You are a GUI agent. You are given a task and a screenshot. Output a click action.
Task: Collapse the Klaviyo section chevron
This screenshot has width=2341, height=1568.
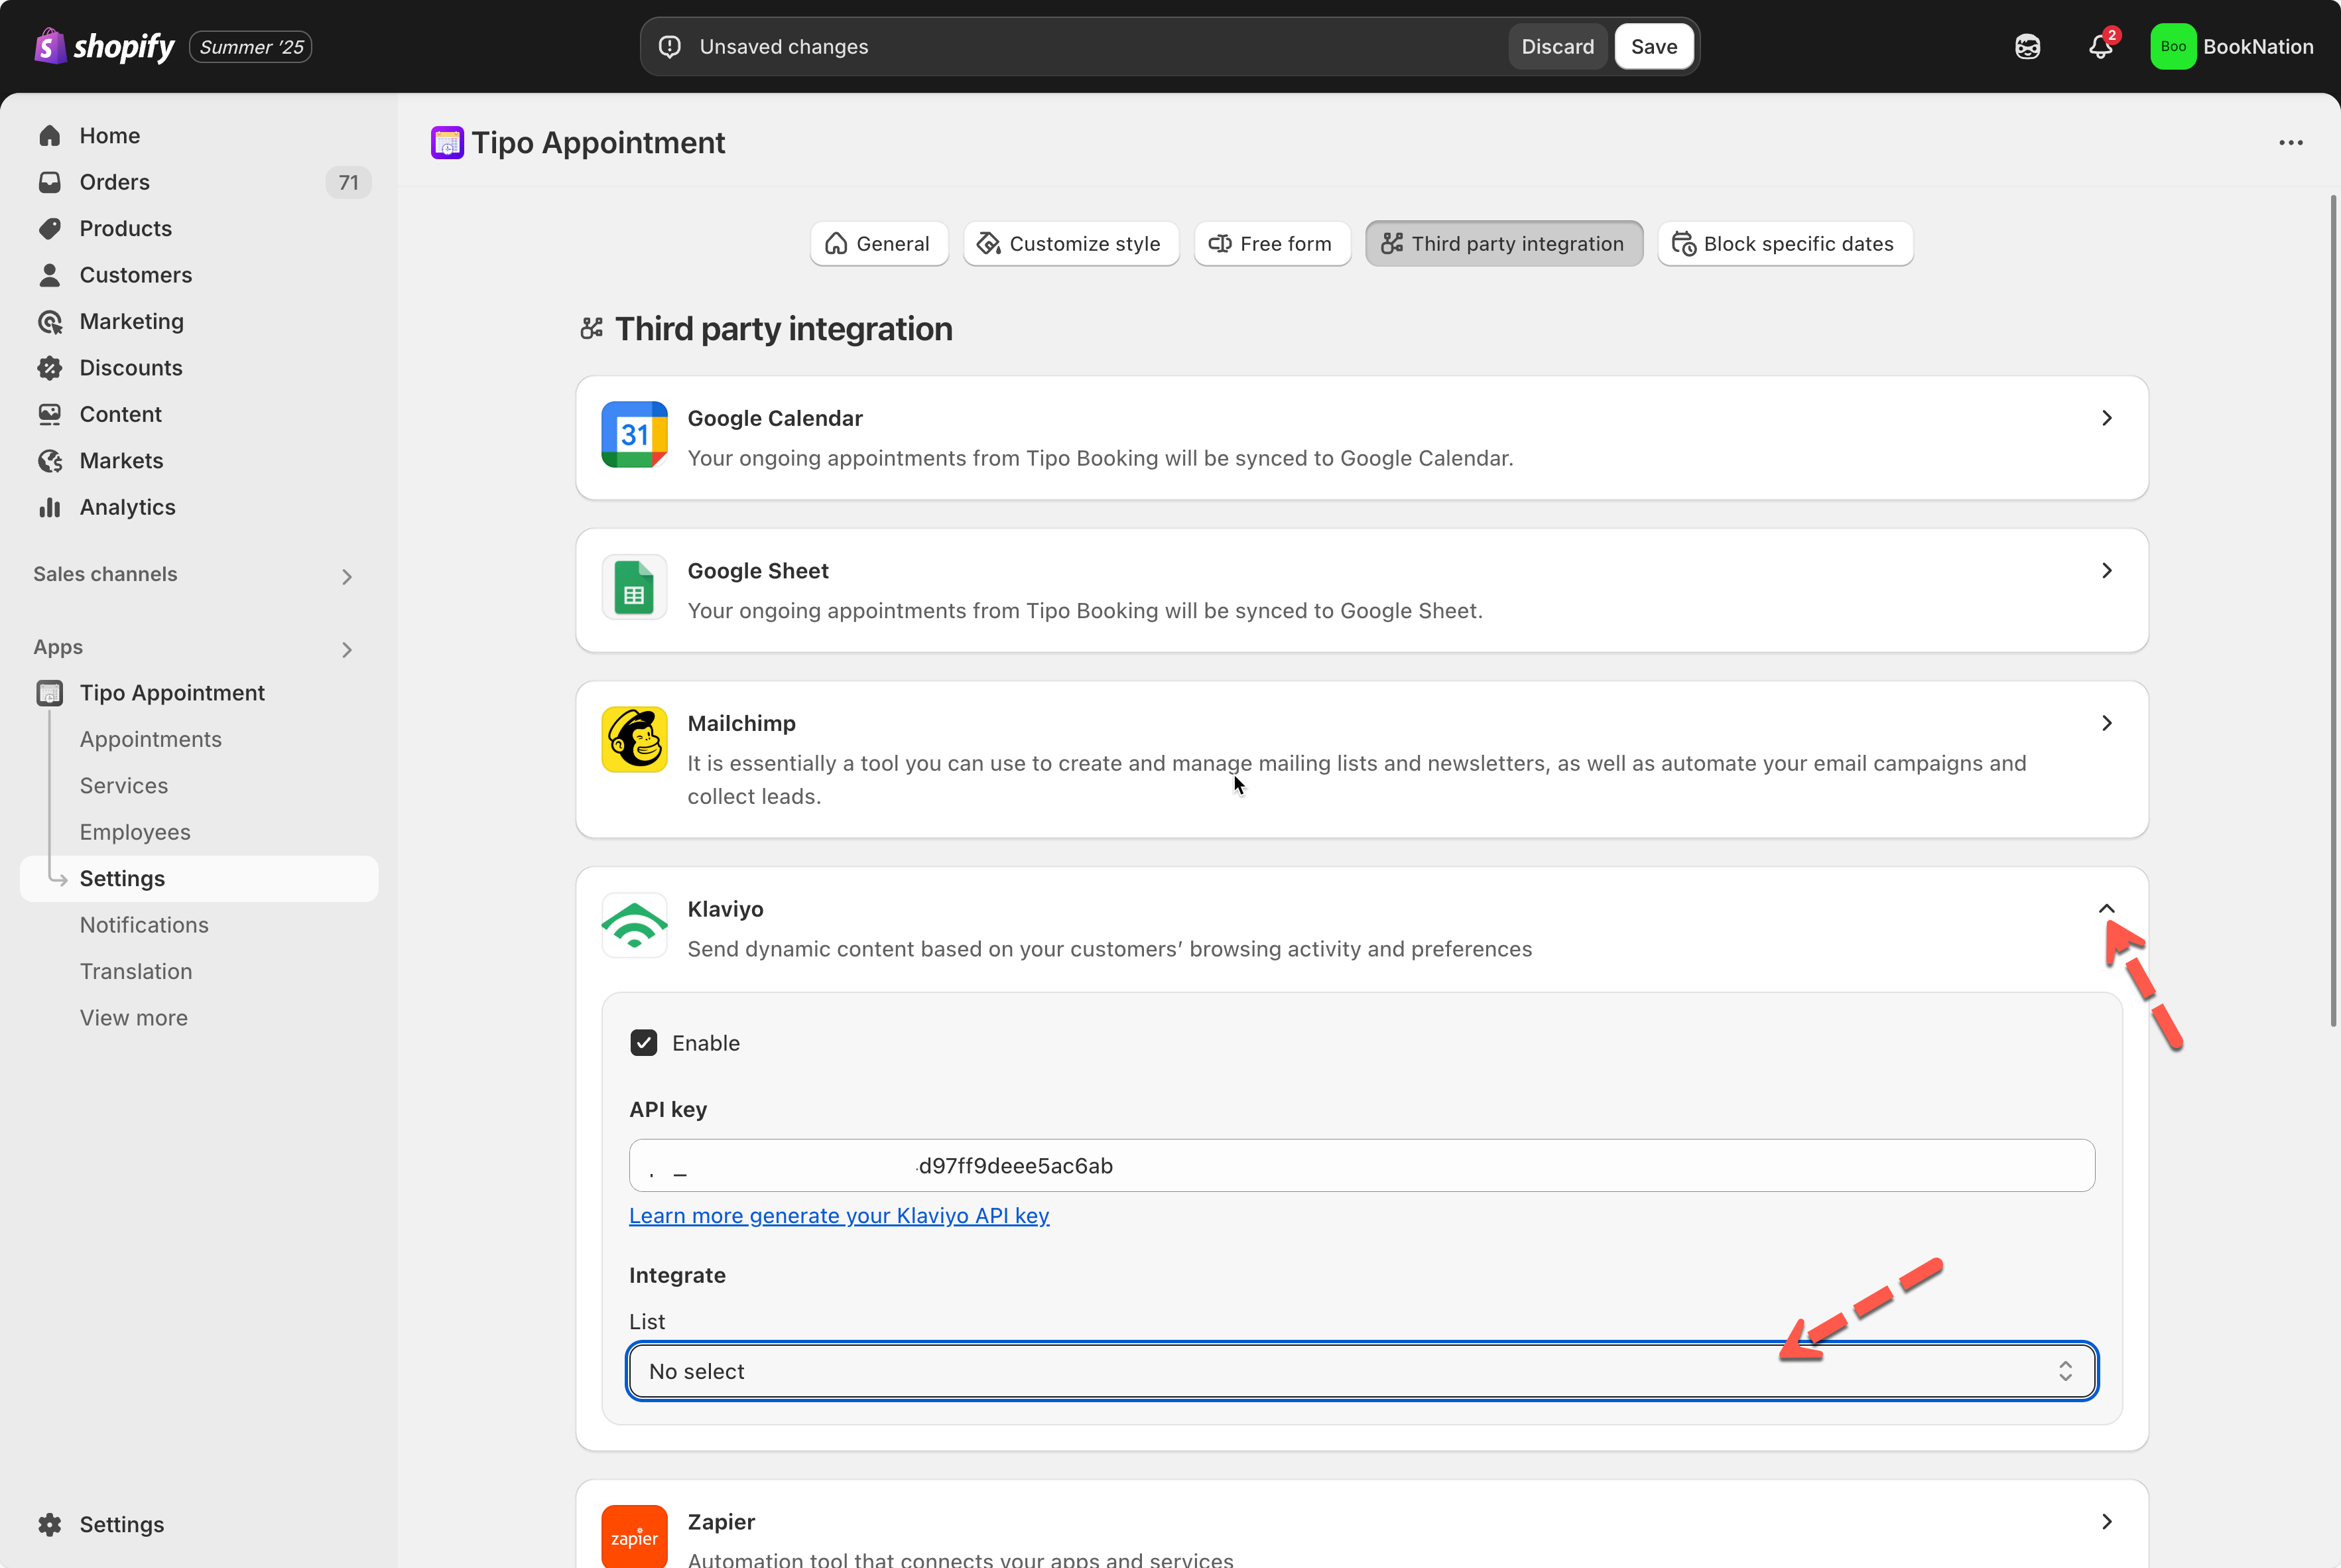(2106, 909)
